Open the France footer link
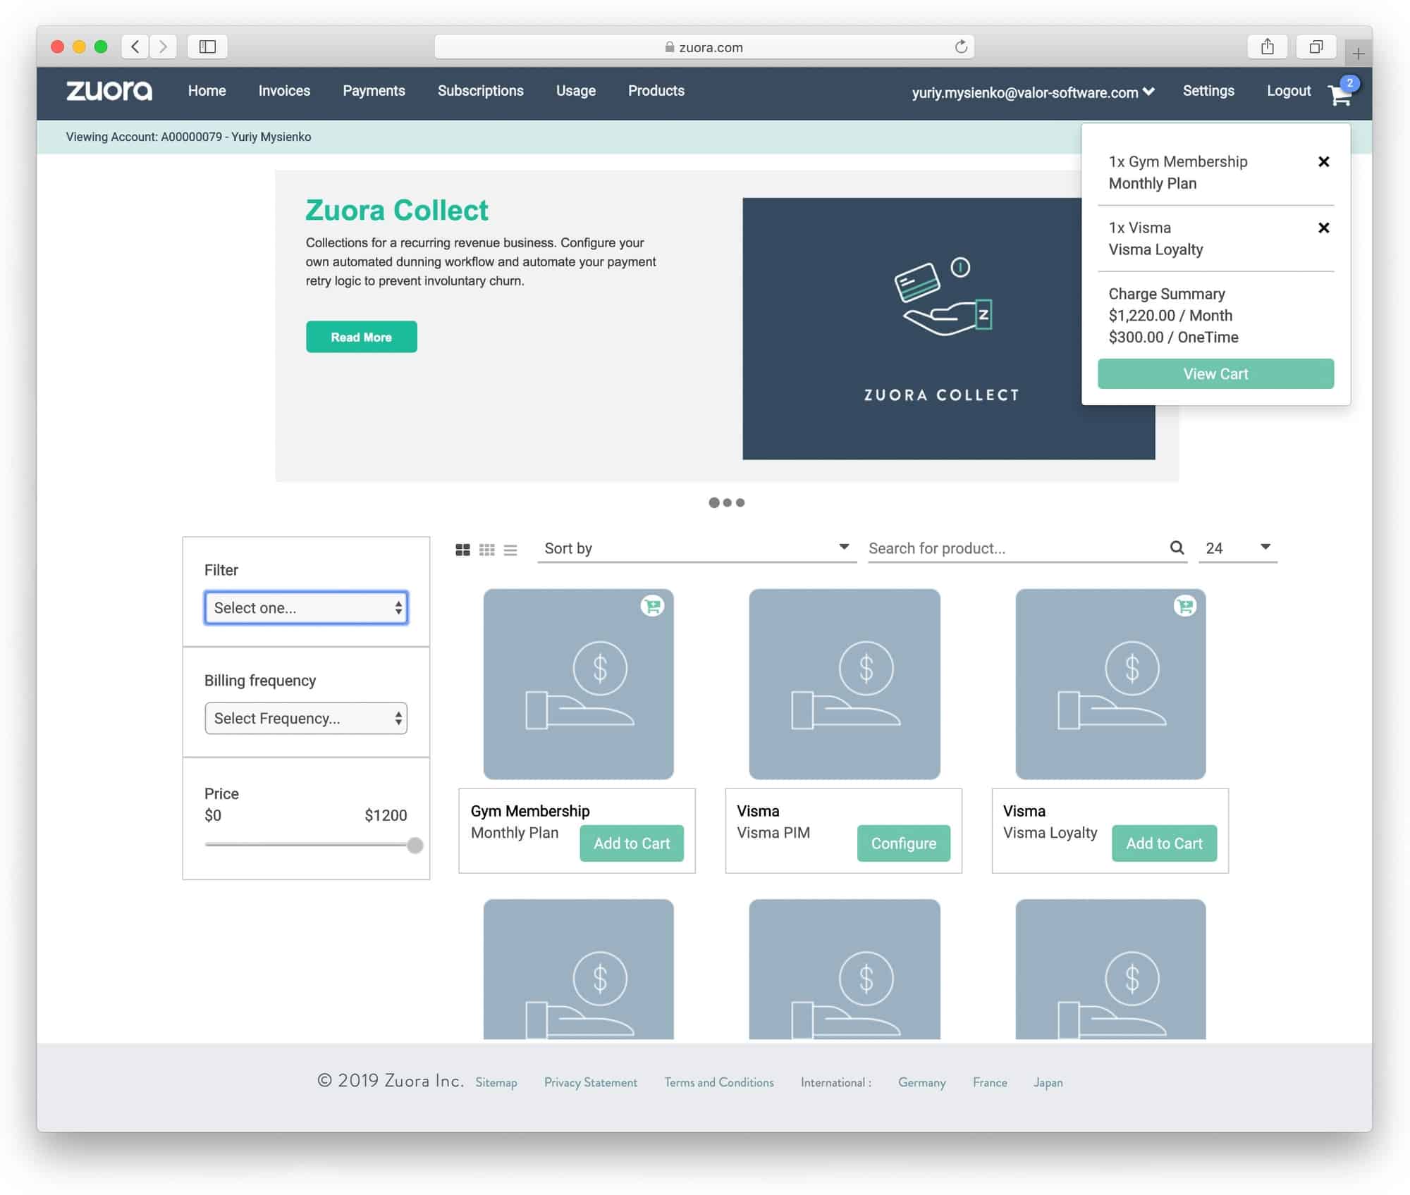The image size is (1410, 1195). pos(990,1082)
